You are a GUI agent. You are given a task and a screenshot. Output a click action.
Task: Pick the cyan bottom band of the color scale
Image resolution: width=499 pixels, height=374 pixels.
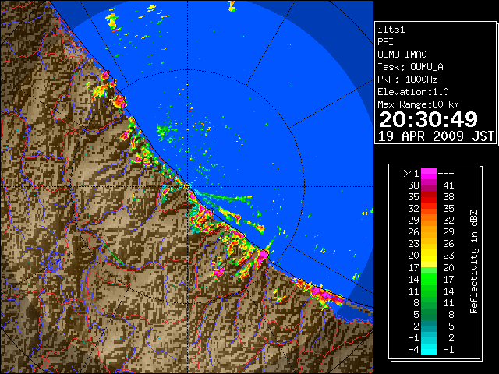click(x=429, y=349)
